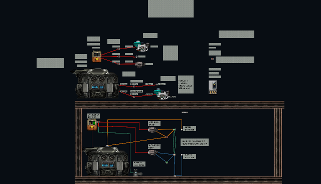
Task: Select the upper pump with orange wires inside the hull
Action: tap(152, 129)
